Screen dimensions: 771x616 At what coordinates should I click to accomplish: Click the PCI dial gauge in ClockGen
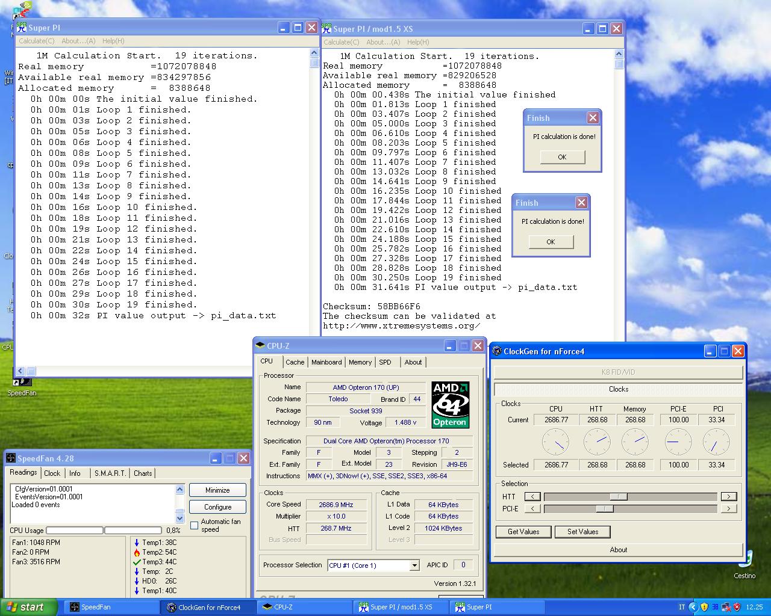pos(716,442)
